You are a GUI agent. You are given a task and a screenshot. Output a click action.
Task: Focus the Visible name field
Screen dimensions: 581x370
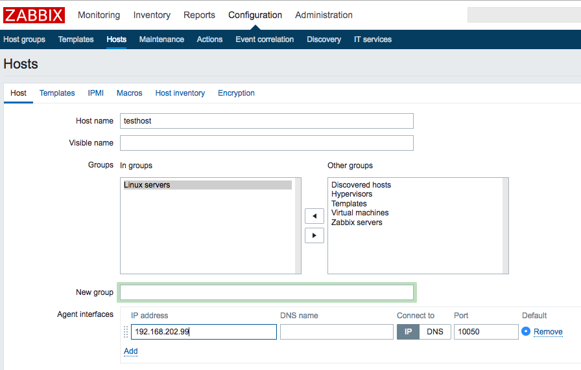click(x=267, y=143)
